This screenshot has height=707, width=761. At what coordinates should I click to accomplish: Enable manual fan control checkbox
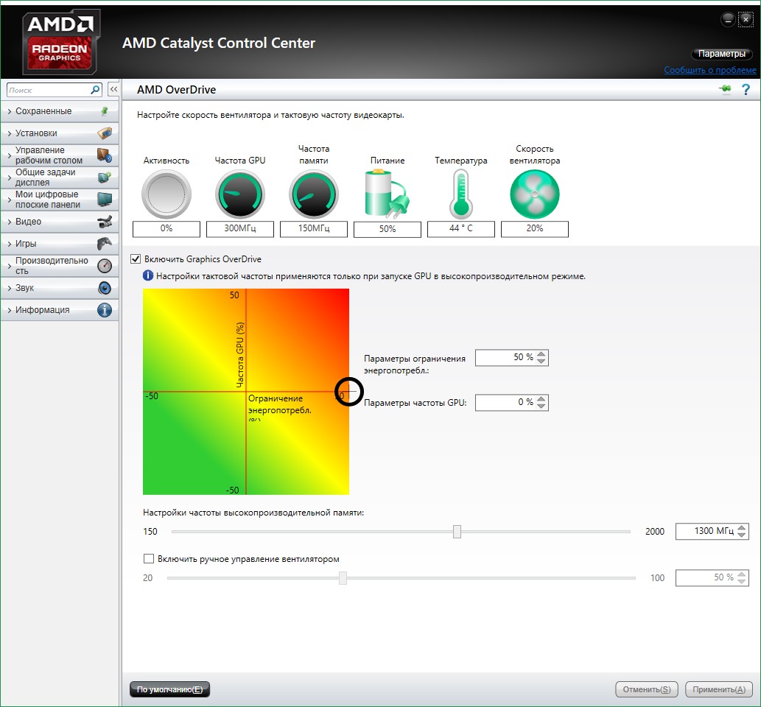click(x=149, y=558)
